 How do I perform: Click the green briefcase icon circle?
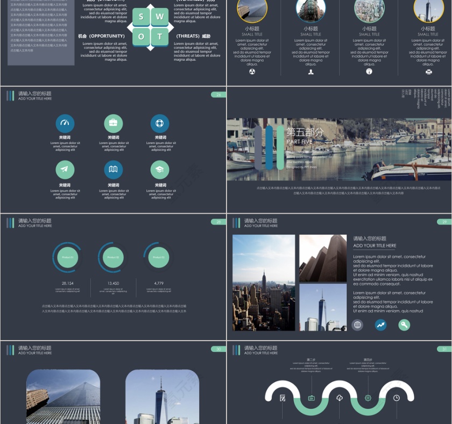(x=113, y=123)
